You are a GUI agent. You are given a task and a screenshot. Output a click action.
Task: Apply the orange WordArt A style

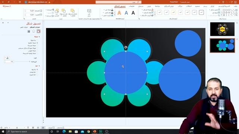click(x=119, y=13)
